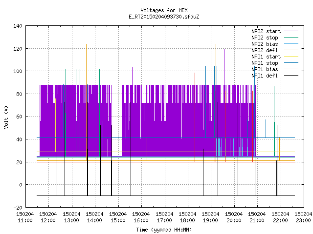Click the chart title 'Voltages for MEX'
Viewport: 313px width, 234px height.
click(x=164, y=10)
